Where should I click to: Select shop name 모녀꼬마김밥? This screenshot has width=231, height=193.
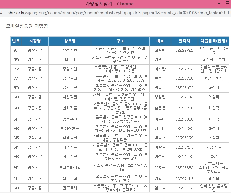coord(70,168)
